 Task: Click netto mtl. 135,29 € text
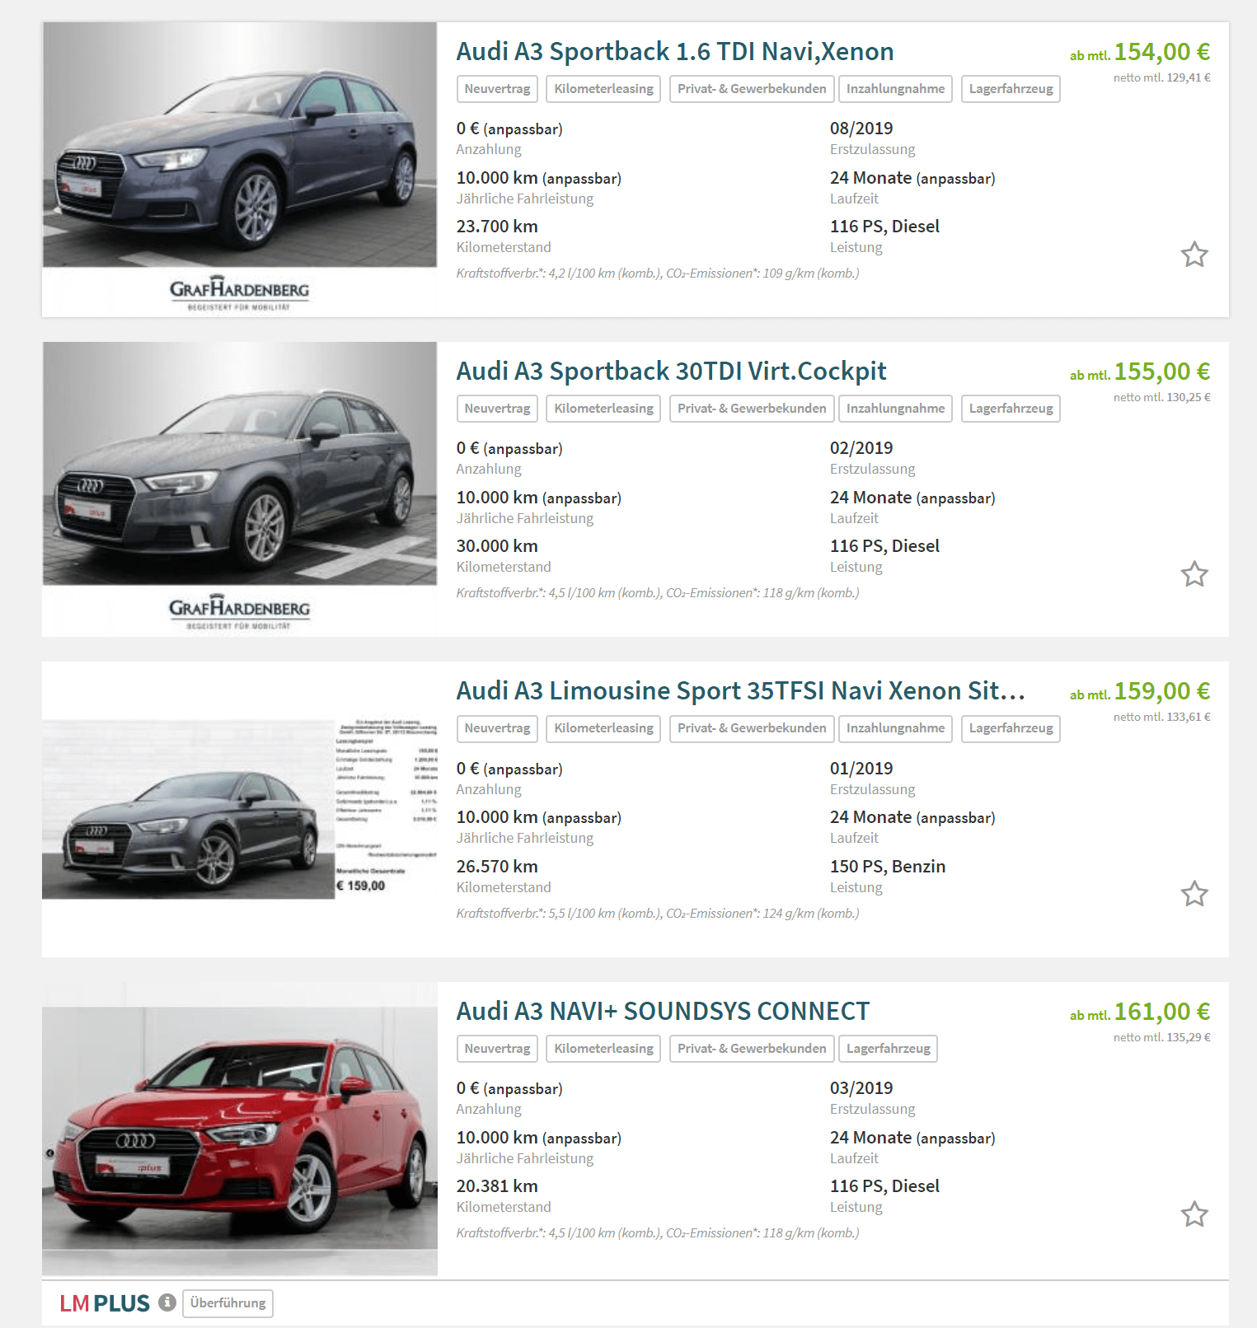[1161, 1037]
